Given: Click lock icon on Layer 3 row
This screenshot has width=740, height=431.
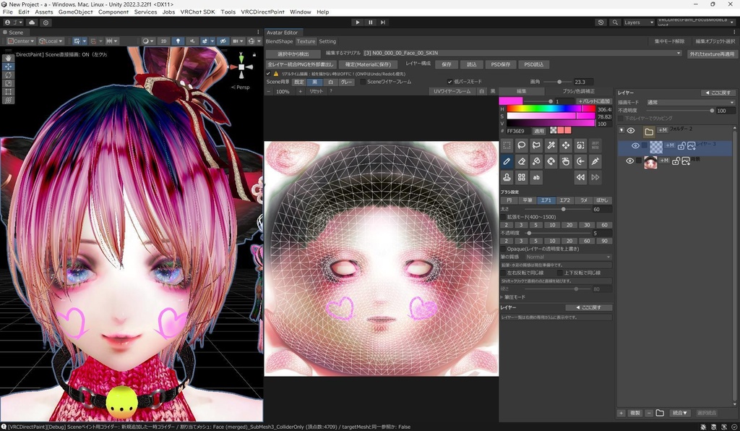Looking at the screenshot, I should (681, 146).
